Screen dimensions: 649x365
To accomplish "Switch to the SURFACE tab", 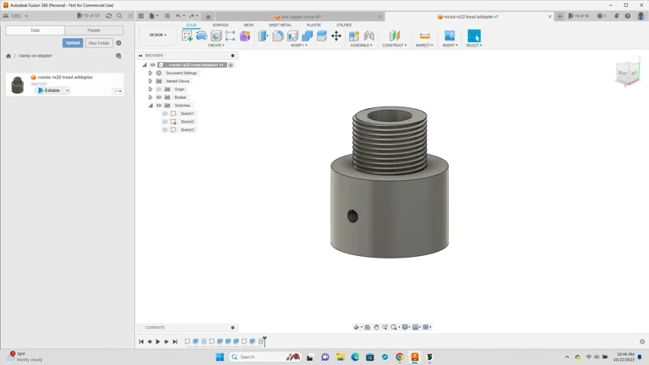I will tap(220, 25).
